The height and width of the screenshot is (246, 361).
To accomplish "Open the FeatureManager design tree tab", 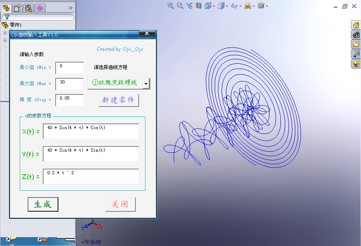I will coord(6,8).
